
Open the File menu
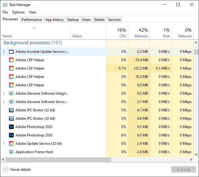pyautogui.click(x=5, y=12)
